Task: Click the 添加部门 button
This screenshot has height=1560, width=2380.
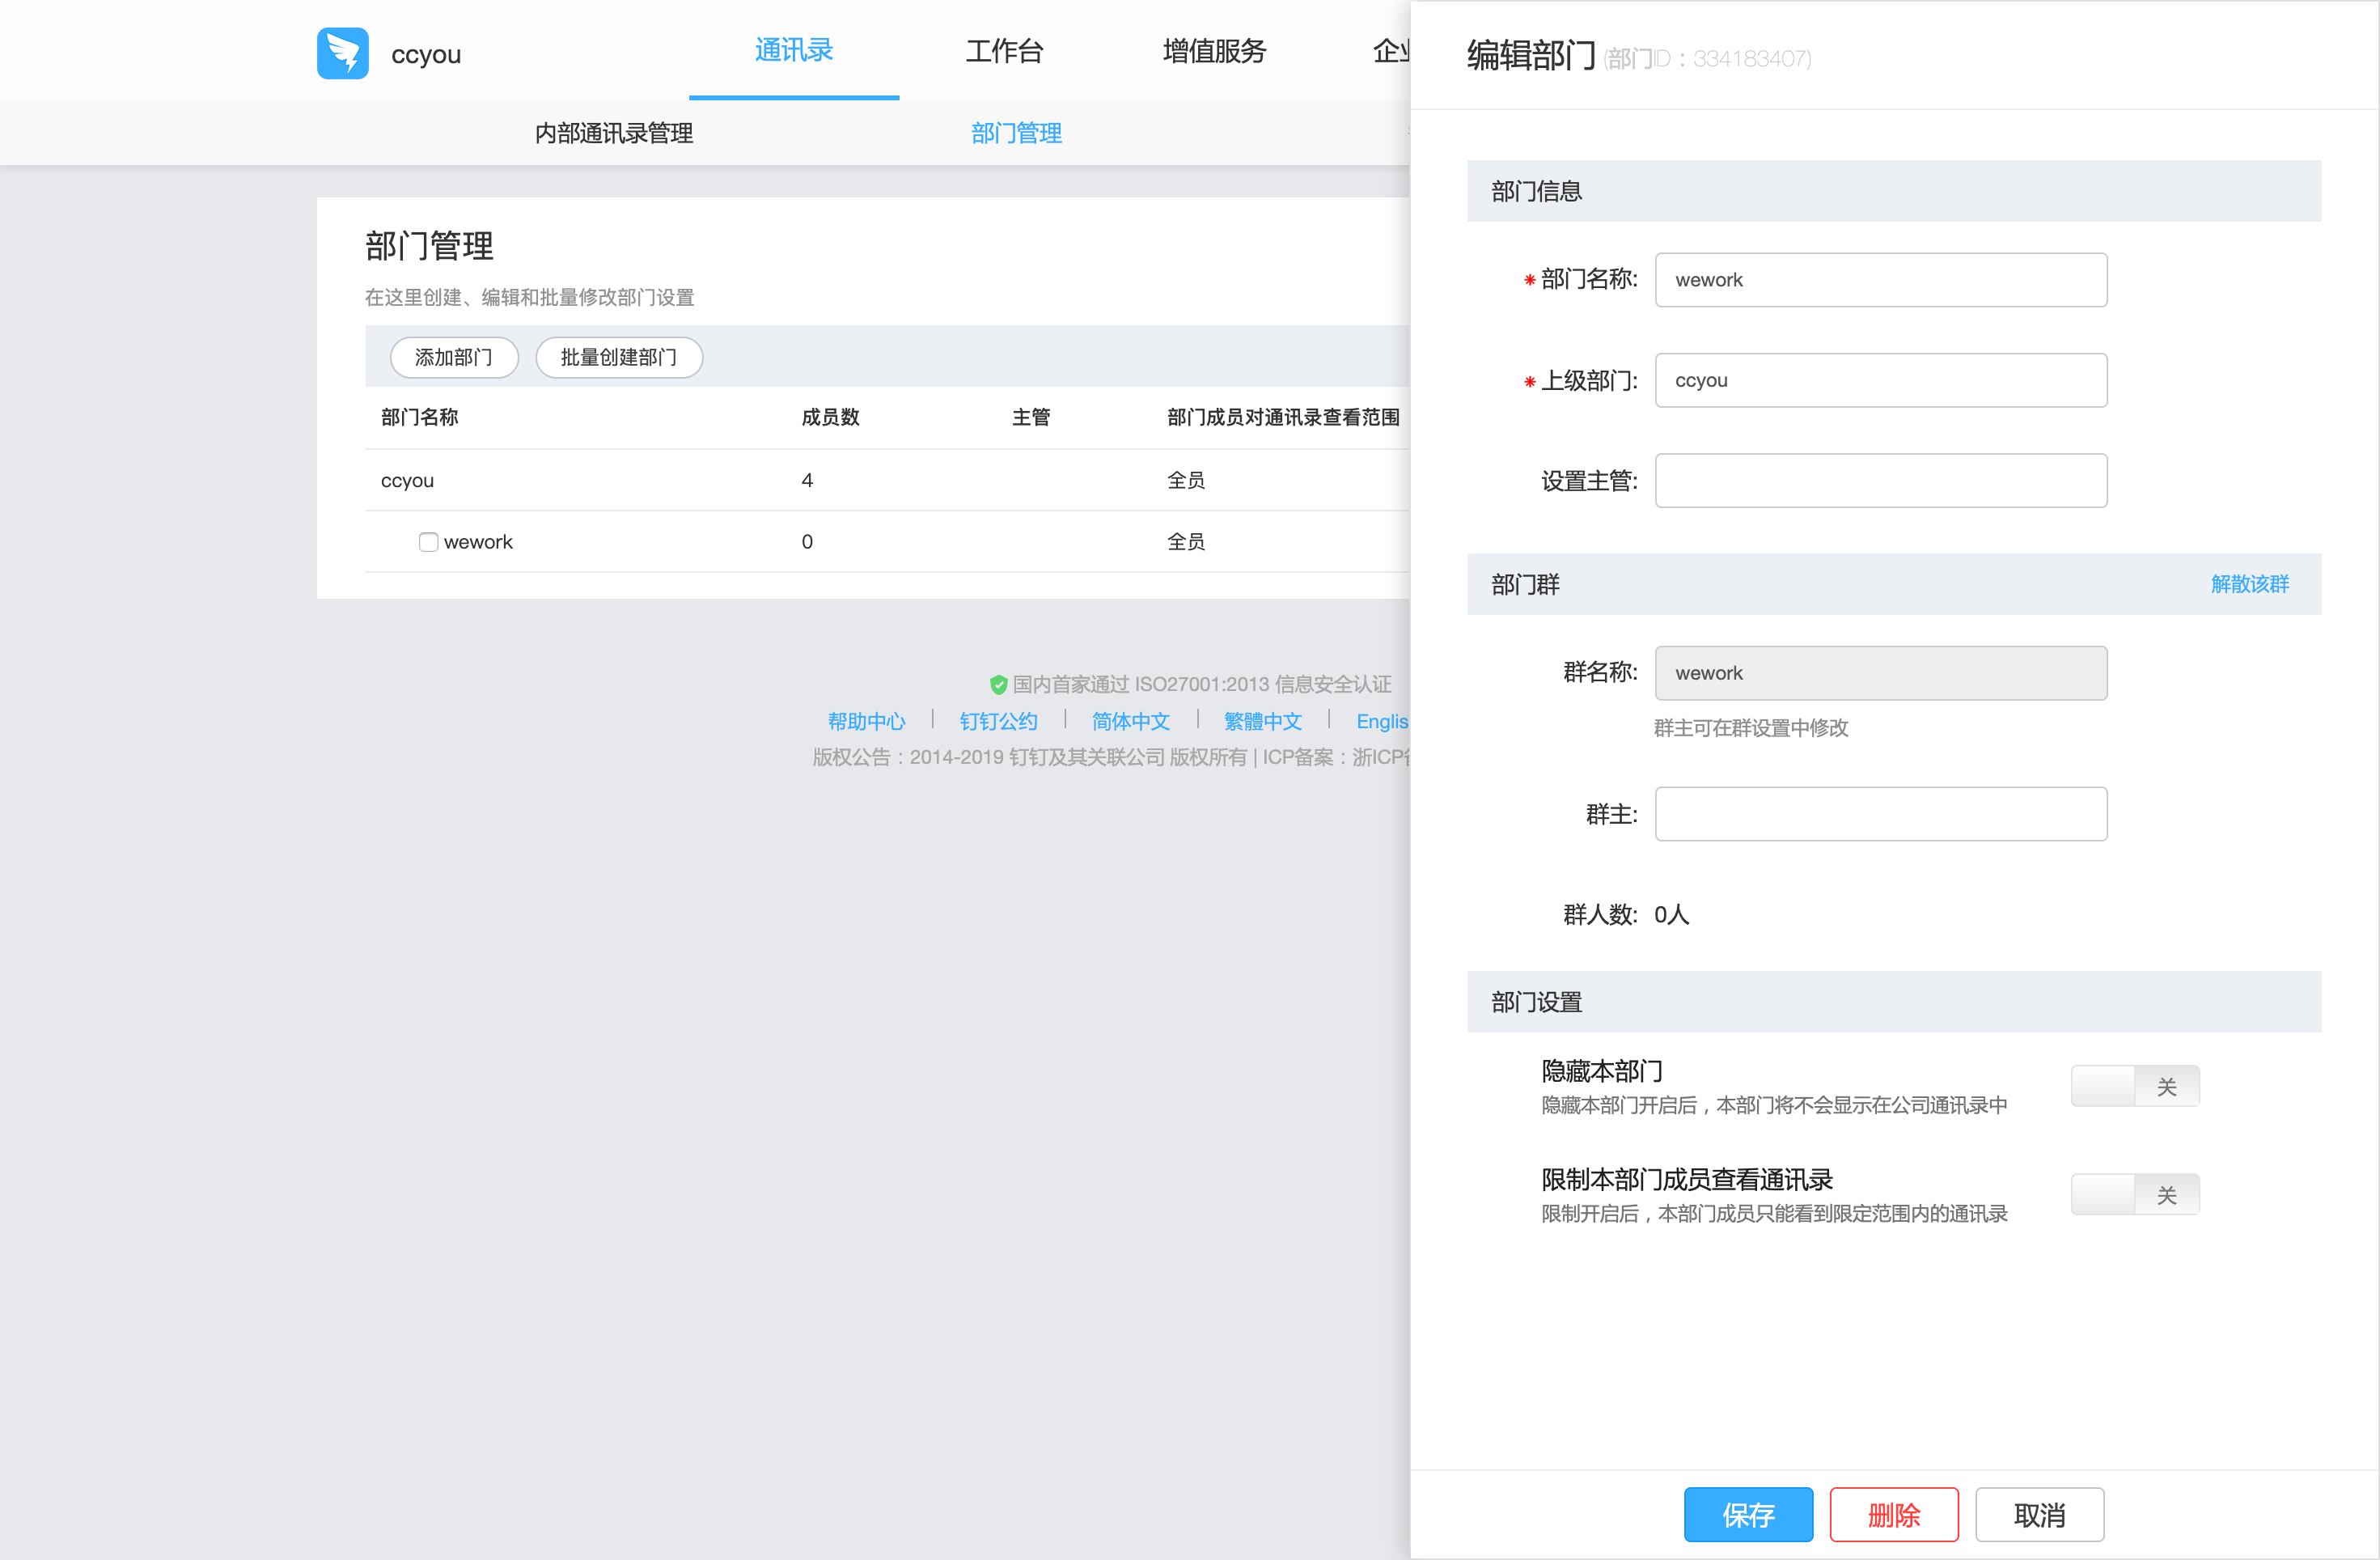Action: [453, 357]
